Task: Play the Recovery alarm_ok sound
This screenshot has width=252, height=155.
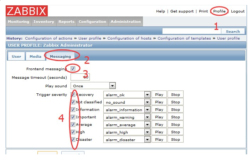Action: [x=159, y=94]
